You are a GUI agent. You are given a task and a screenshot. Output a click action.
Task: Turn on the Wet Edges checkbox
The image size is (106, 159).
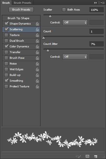click(6, 69)
